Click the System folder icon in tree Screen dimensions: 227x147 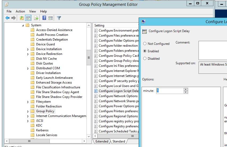point(27,25)
